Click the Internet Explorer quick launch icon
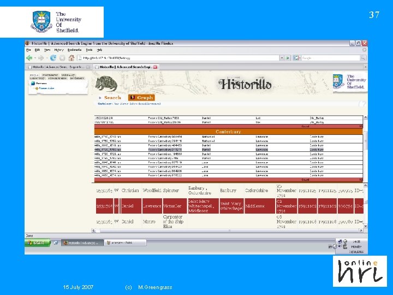 pos(56,243)
